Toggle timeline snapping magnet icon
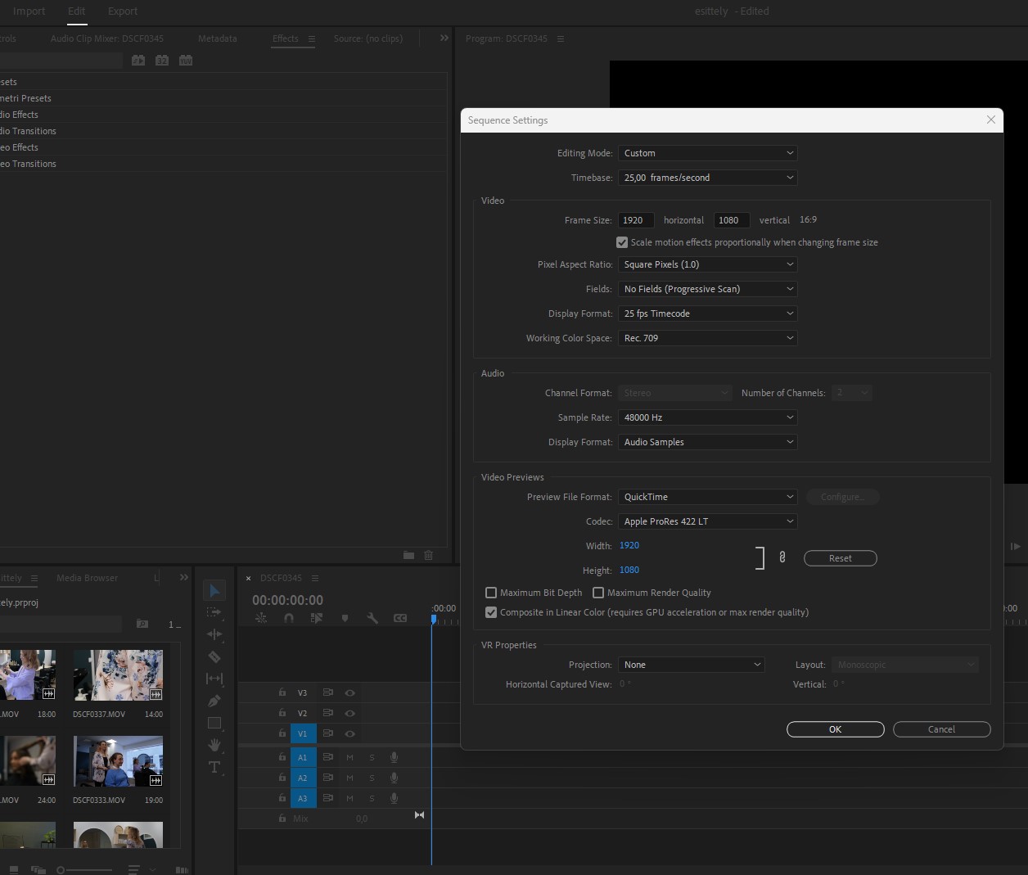Image resolution: width=1028 pixels, height=875 pixels. [289, 618]
